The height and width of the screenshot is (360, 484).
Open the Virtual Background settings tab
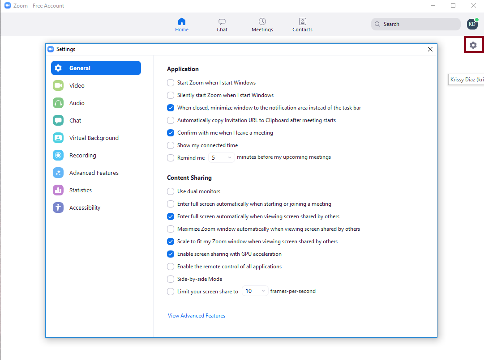tap(96, 138)
